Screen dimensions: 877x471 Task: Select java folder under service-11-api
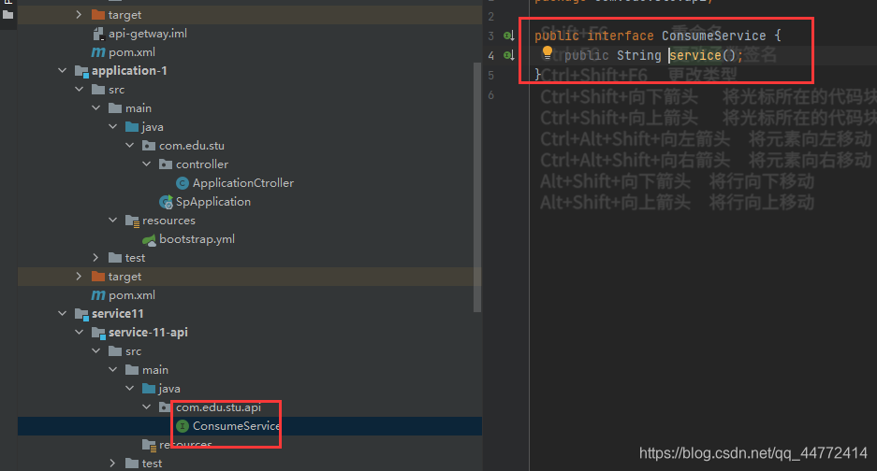click(168, 389)
